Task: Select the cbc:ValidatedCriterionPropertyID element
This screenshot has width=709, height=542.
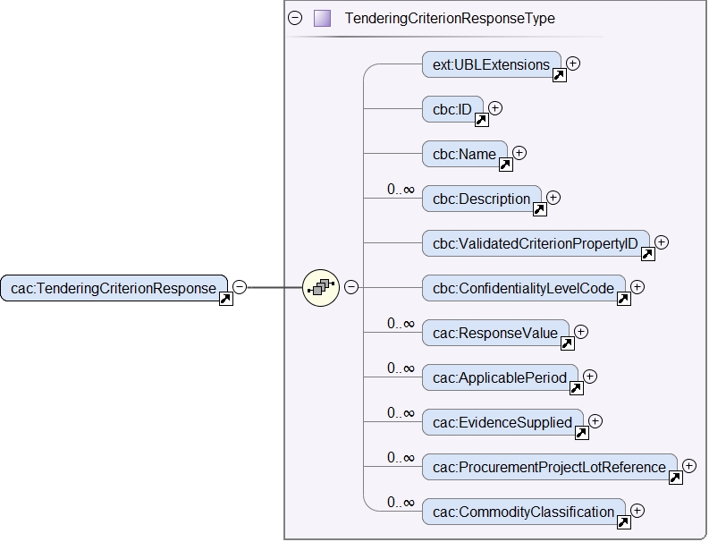Action: click(535, 243)
